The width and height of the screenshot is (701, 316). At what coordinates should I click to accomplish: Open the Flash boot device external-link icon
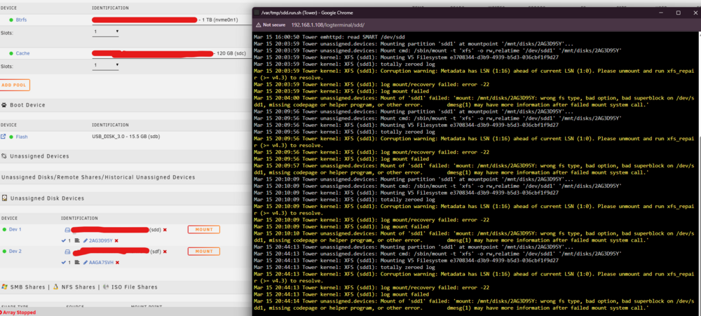(x=4, y=137)
